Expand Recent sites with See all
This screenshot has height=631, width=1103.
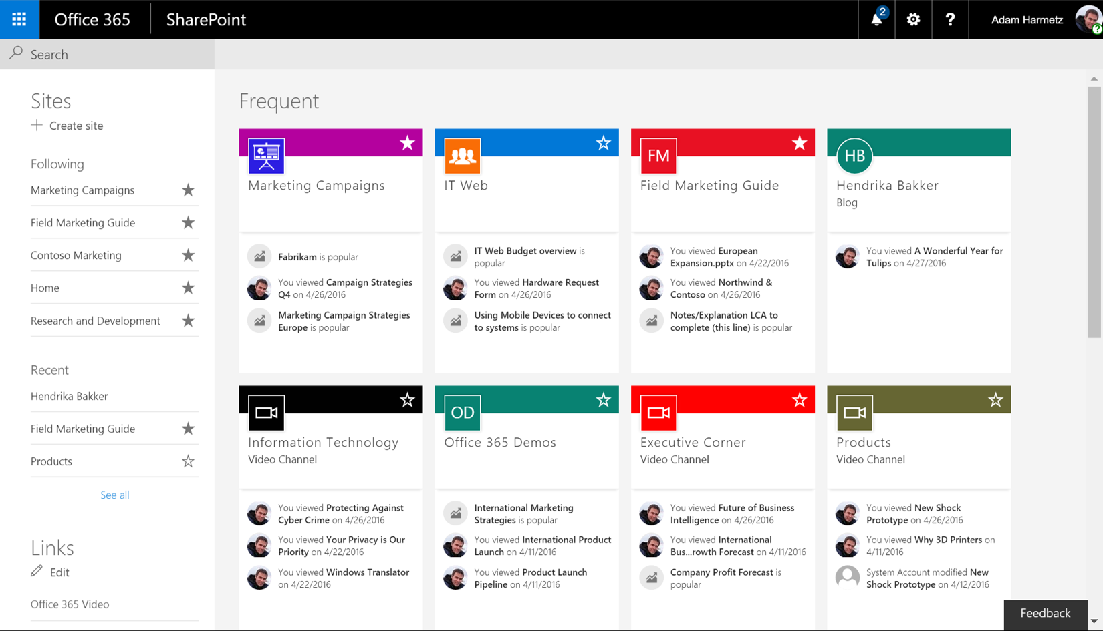pyautogui.click(x=114, y=495)
